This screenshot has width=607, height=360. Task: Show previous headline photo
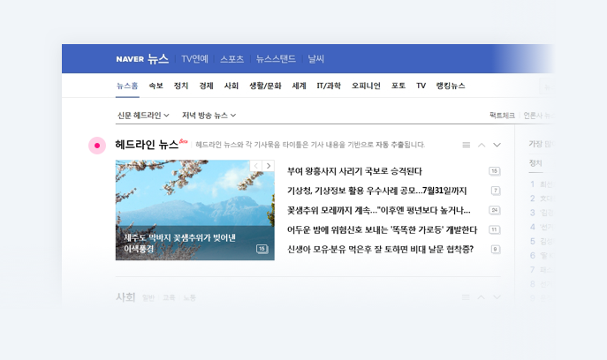point(256,166)
